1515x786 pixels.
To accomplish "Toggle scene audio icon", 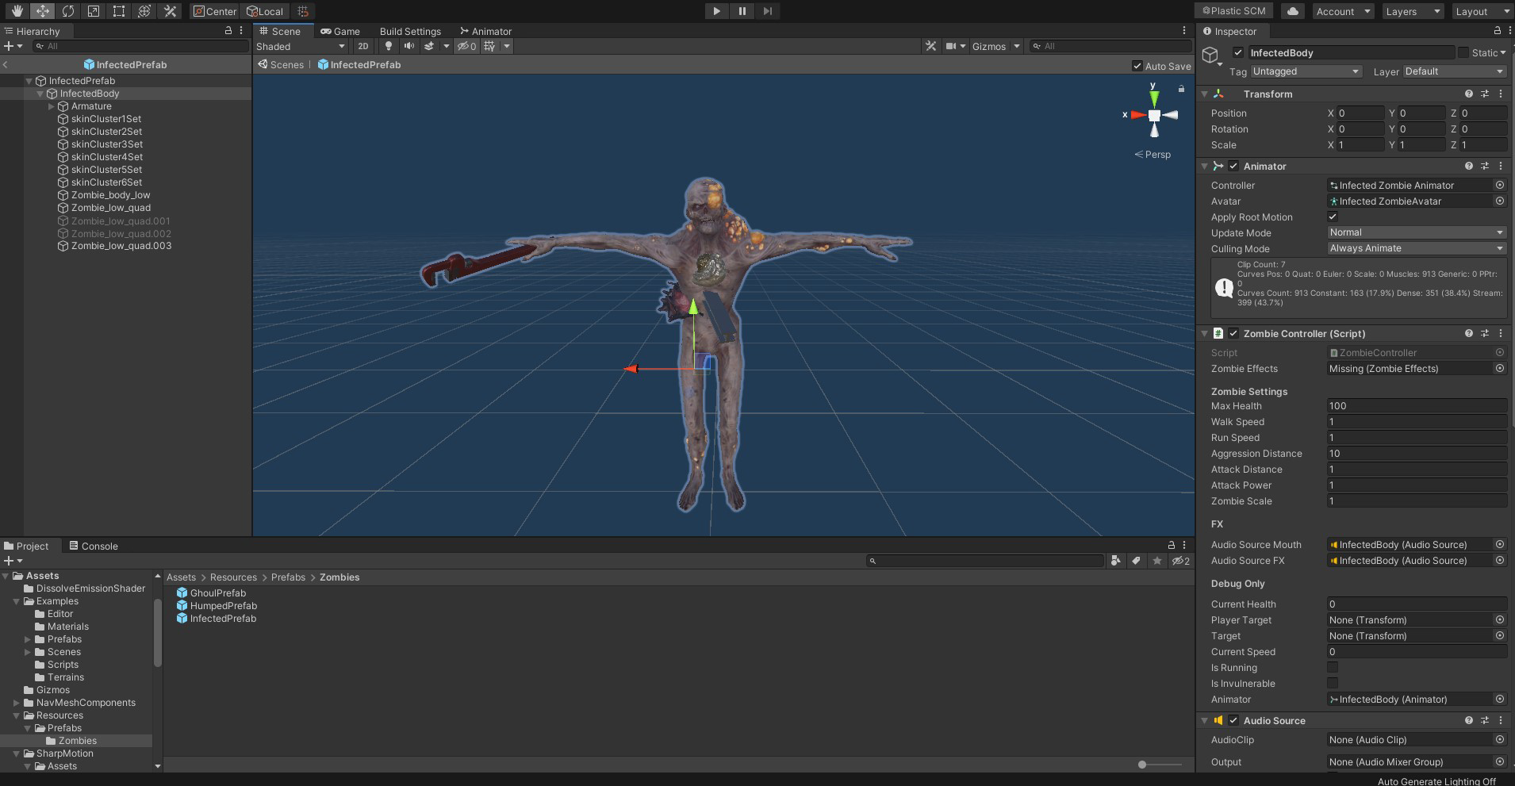I will tap(408, 46).
